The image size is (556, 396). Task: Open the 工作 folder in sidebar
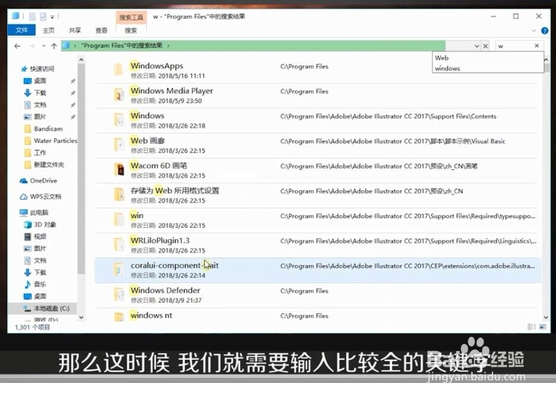(40, 153)
